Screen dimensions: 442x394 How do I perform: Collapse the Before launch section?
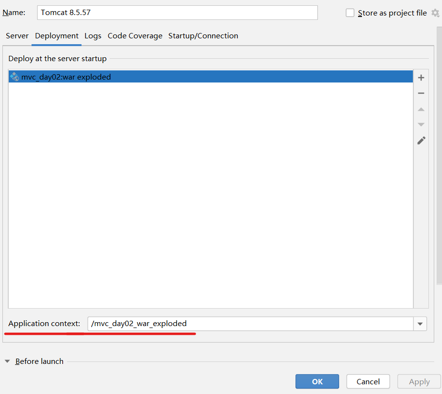tap(7, 361)
